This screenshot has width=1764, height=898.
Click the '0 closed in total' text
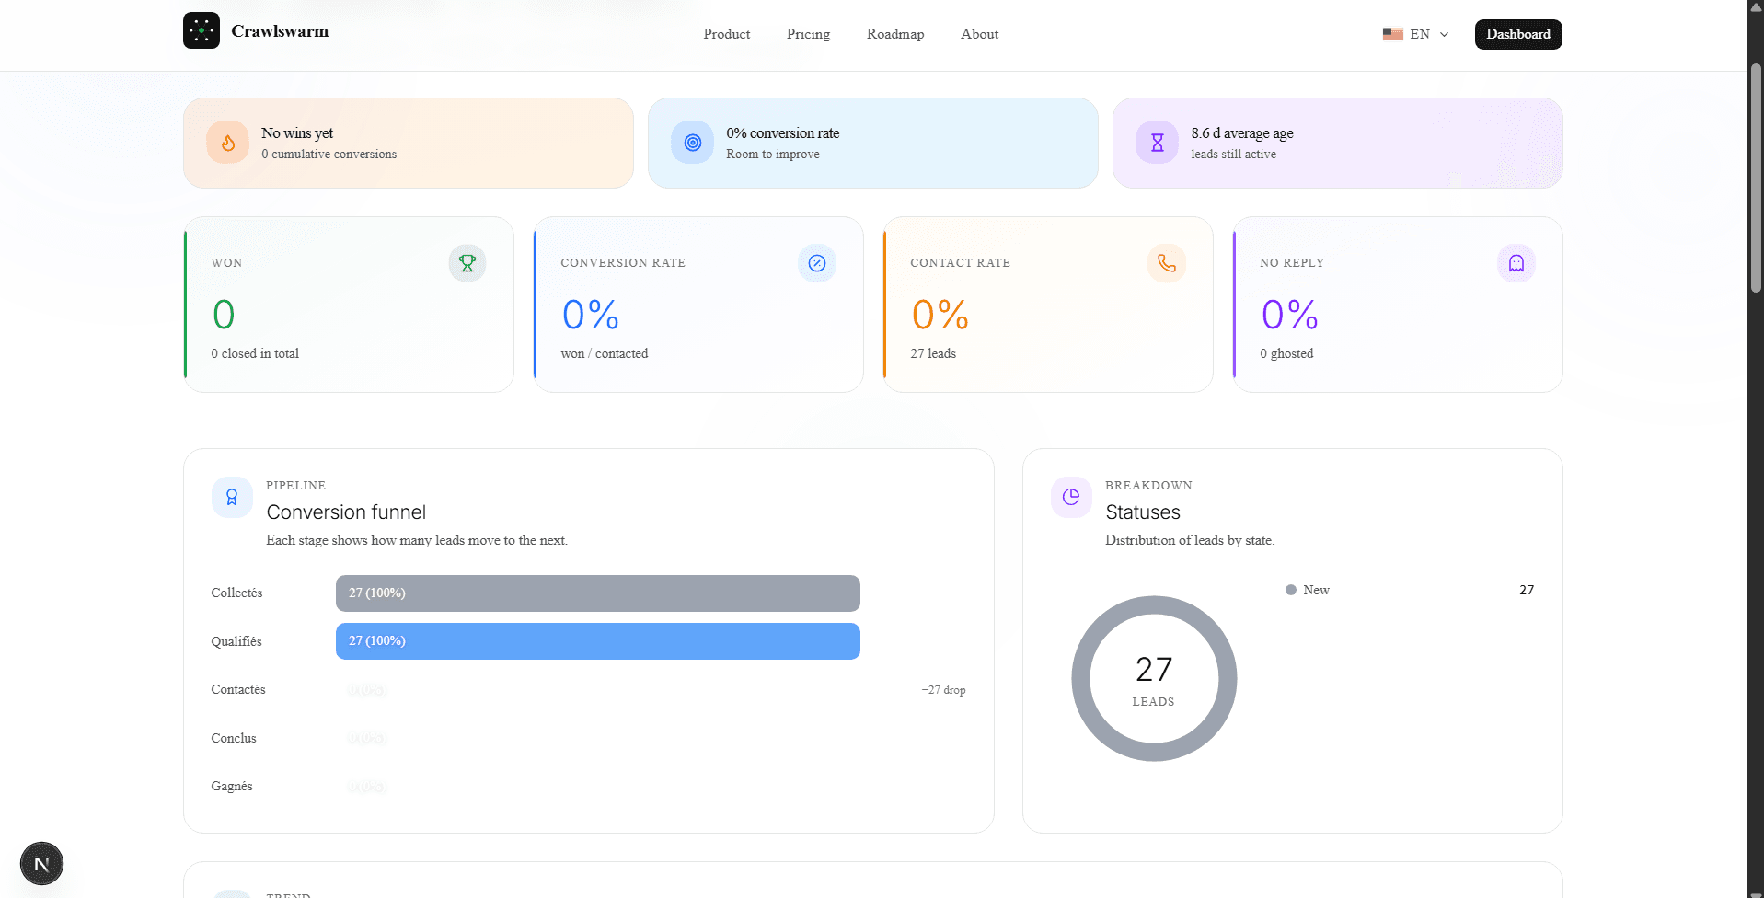tap(255, 353)
